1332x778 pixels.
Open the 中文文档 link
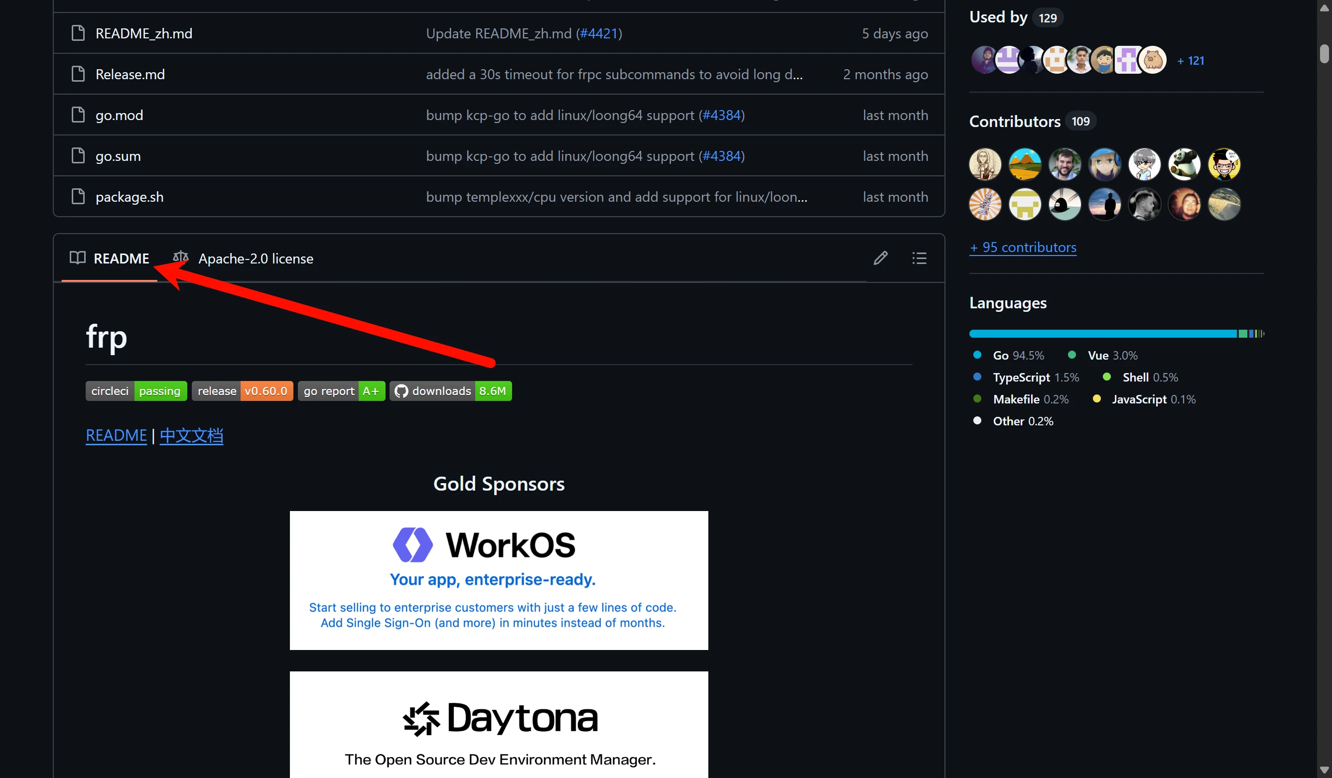(191, 435)
